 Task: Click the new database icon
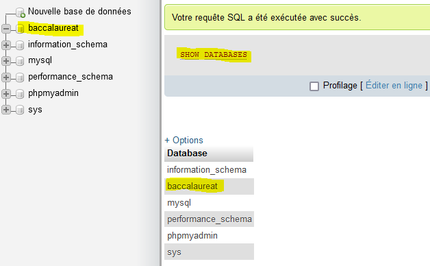click(21, 12)
